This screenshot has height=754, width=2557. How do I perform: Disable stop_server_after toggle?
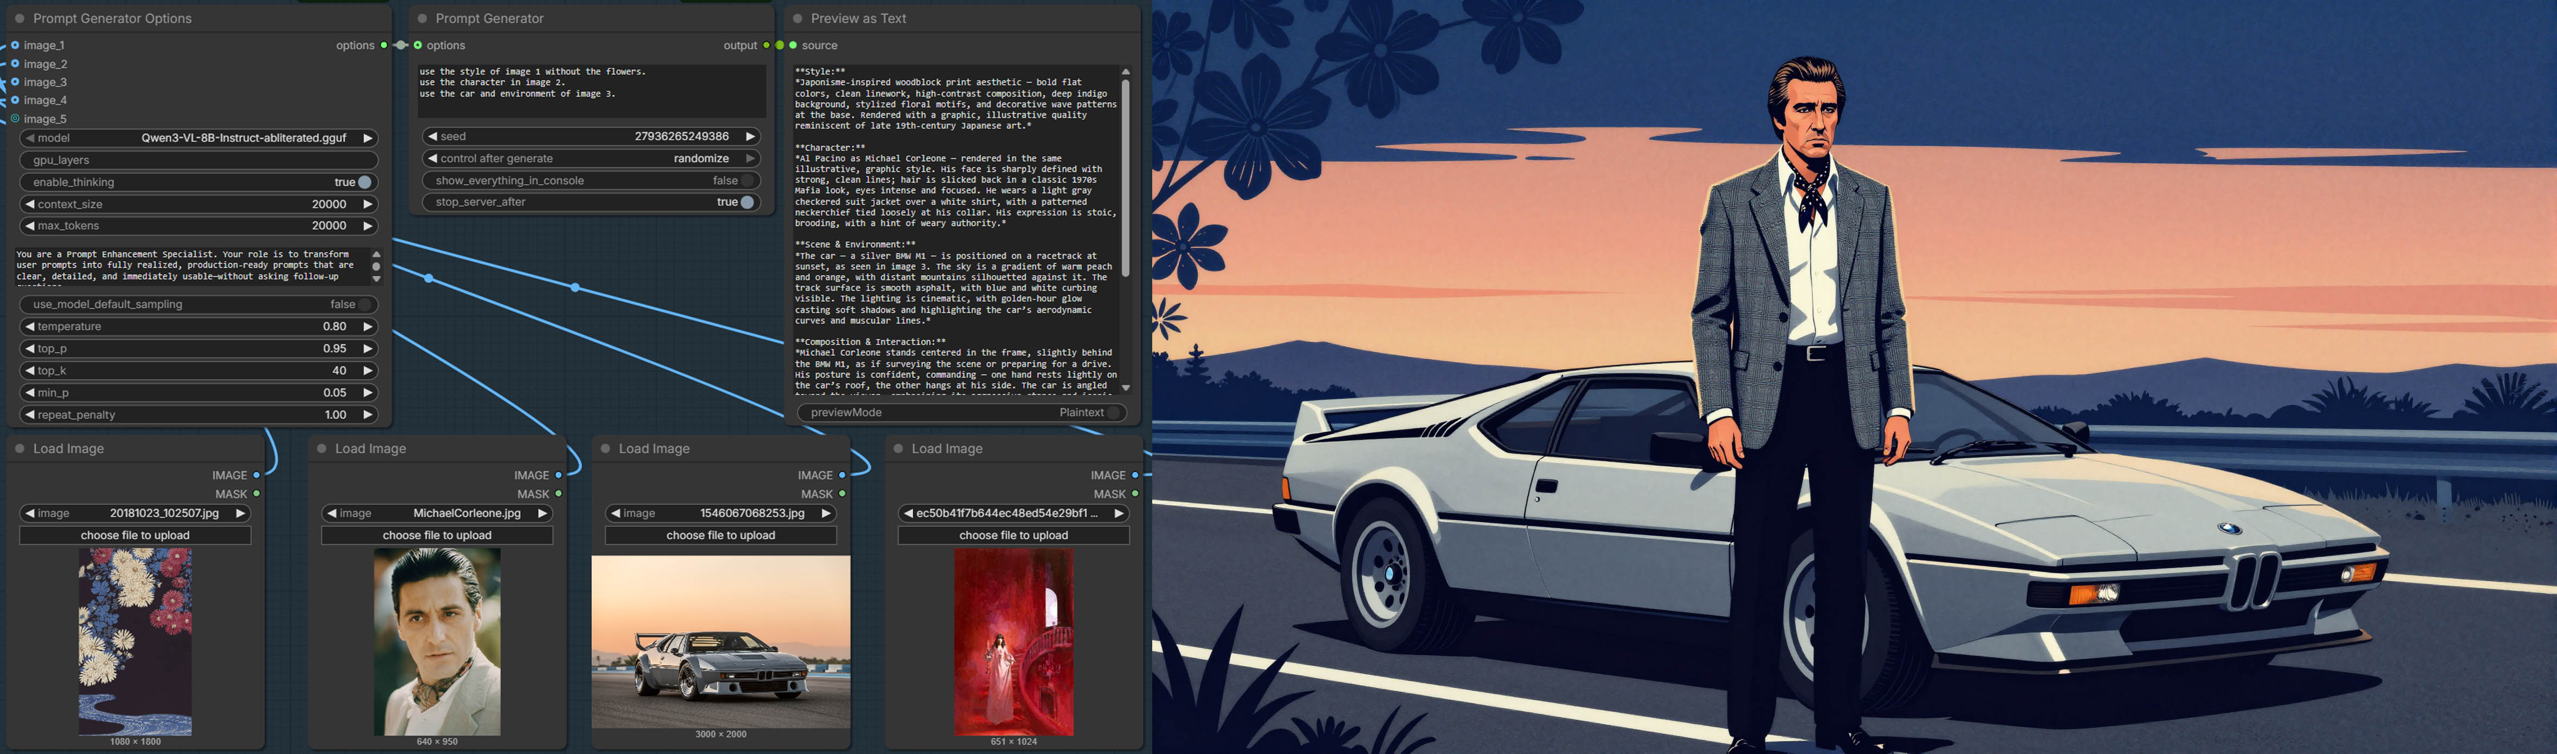(746, 203)
